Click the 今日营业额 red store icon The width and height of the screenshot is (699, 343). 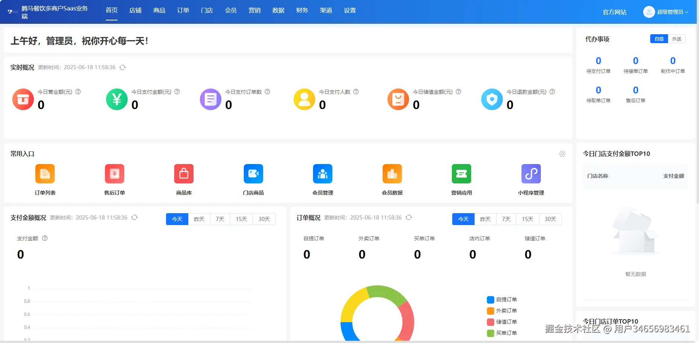23,99
